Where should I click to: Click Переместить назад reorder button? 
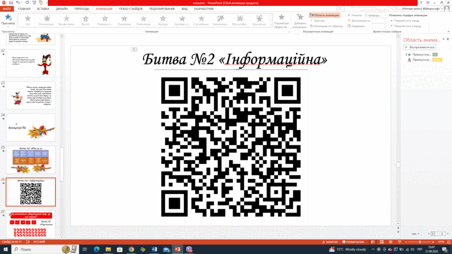click(405, 21)
